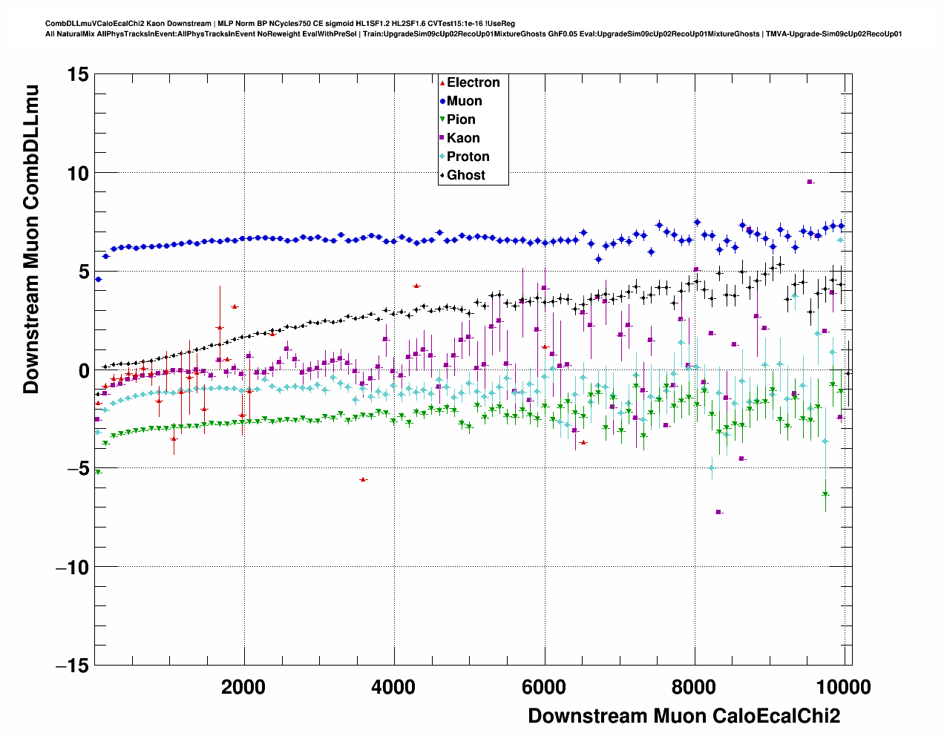The width and height of the screenshot is (947, 739).
Task: Click the black Ghost diamond legend marker
Action: 443,176
